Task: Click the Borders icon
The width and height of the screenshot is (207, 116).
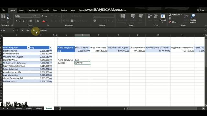Action: coord(31,21)
